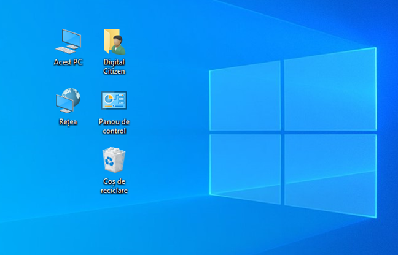The width and height of the screenshot is (398, 255).
Task: Click the "Coș de reciclare" label text
Action: tap(114, 186)
